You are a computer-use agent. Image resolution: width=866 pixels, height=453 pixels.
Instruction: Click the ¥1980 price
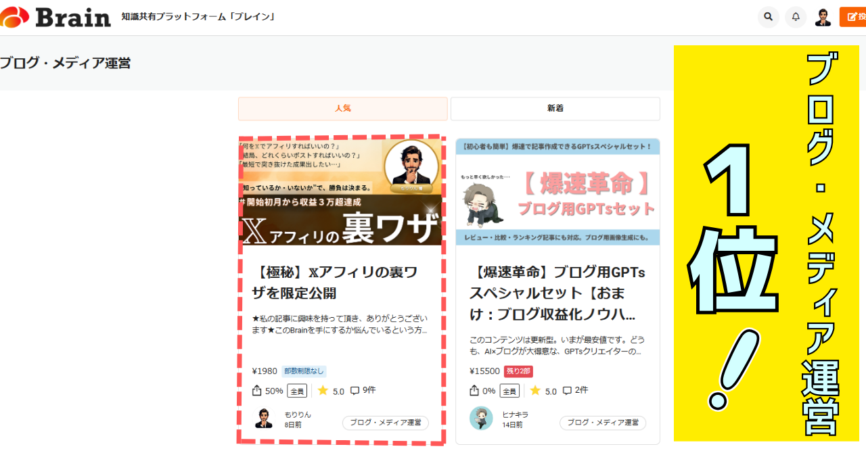click(265, 371)
